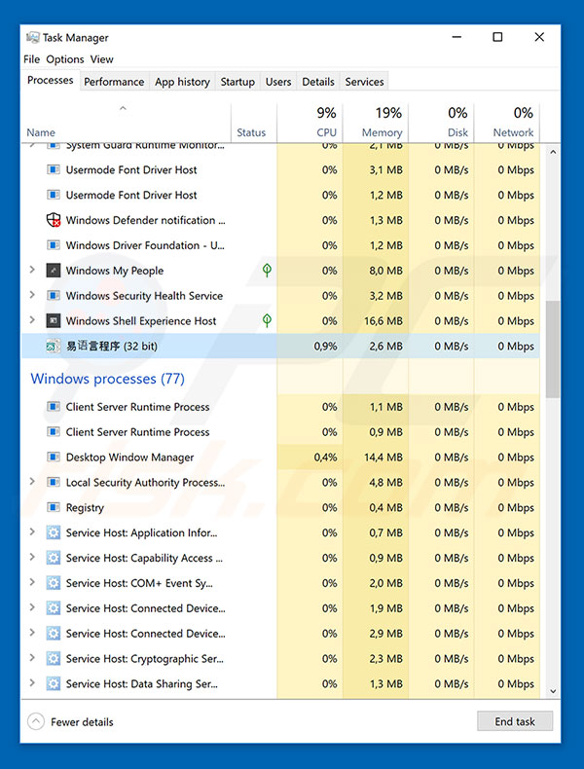The width and height of the screenshot is (584, 769).
Task: Select the first Usermode Font Driver Host 3,1 MB row
Action: coord(281,170)
